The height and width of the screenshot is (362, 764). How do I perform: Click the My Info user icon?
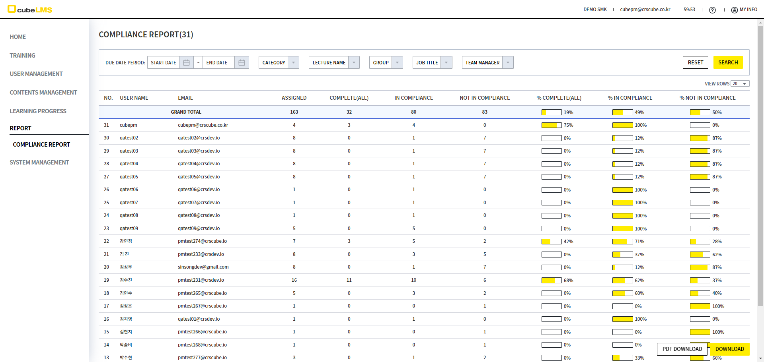click(x=734, y=10)
